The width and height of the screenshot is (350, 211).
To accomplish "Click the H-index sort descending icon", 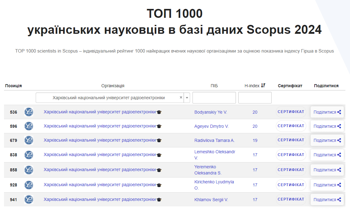I will pos(263,86).
